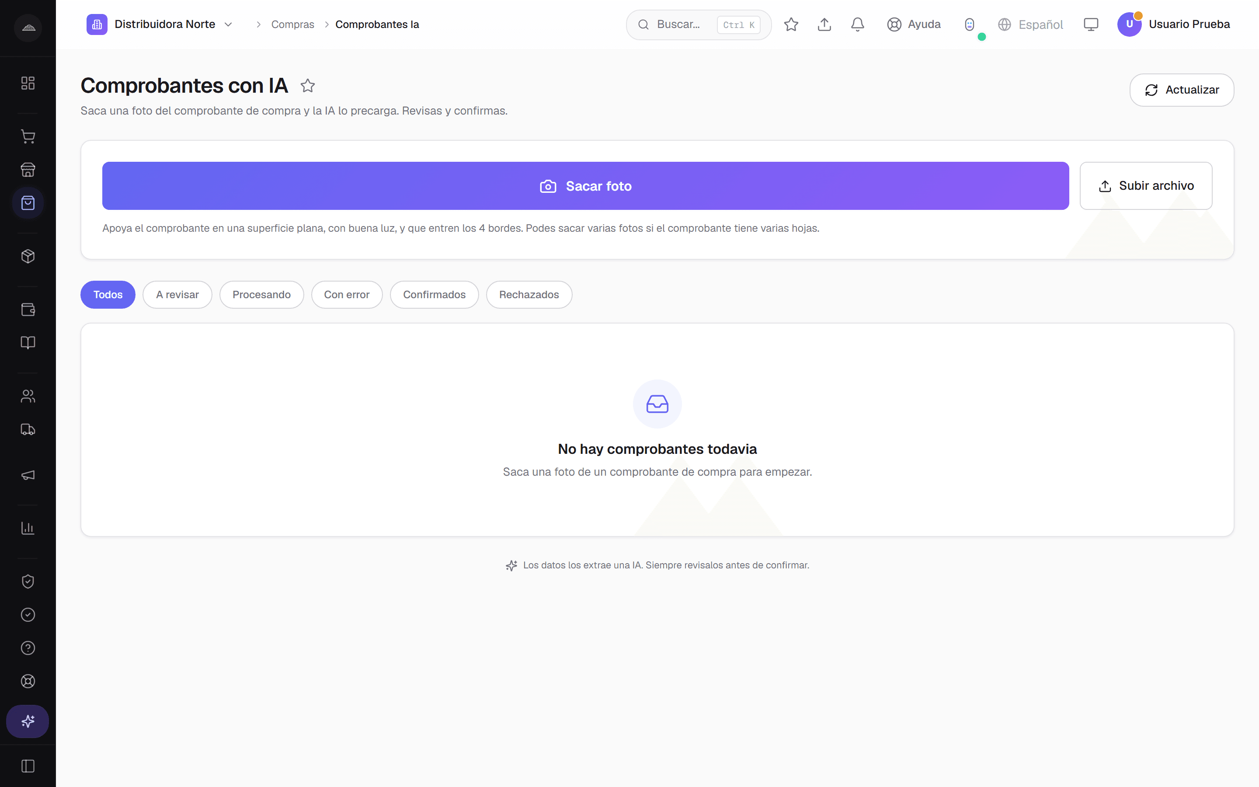Open the delivery truck sidebar icon
The height and width of the screenshot is (787, 1259).
point(28,429)
